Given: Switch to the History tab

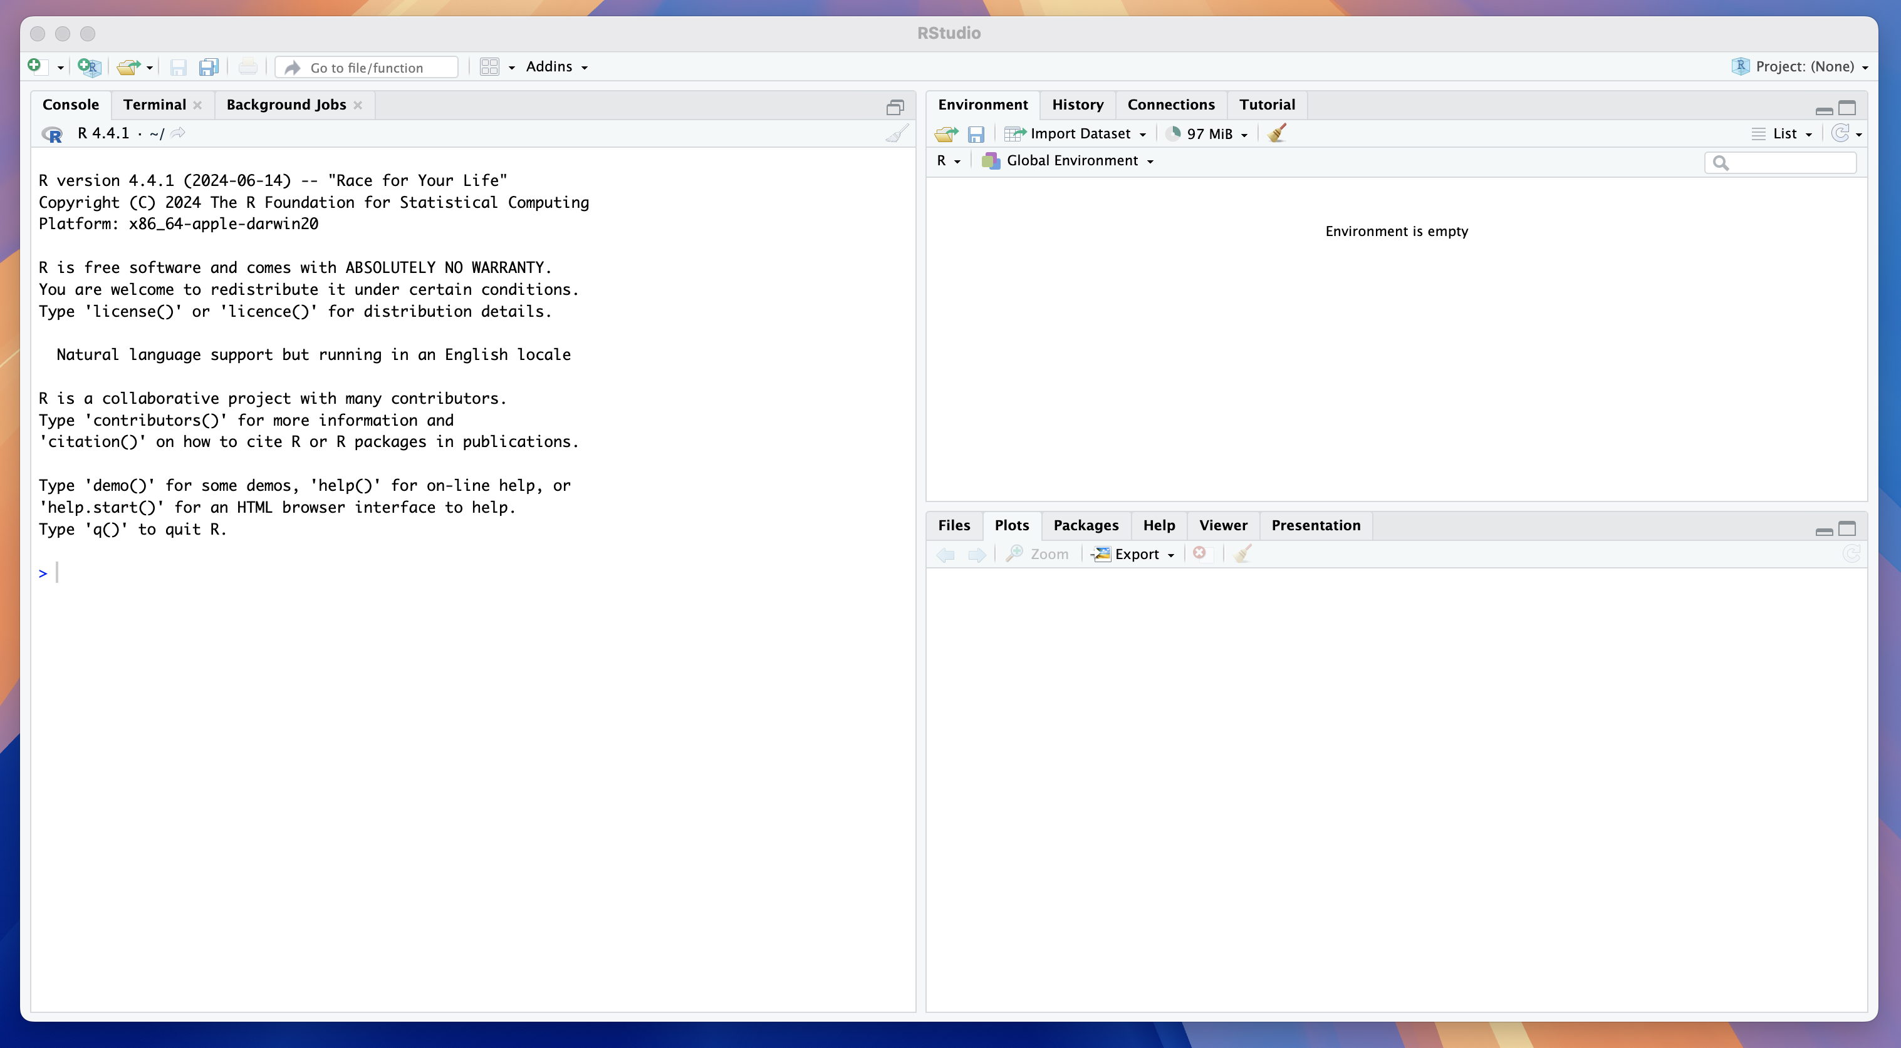Looking at the screenshot, I should (x=1078, y=105).
